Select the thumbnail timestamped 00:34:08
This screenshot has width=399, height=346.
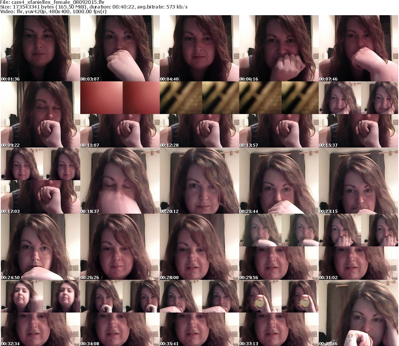point(120,313)
